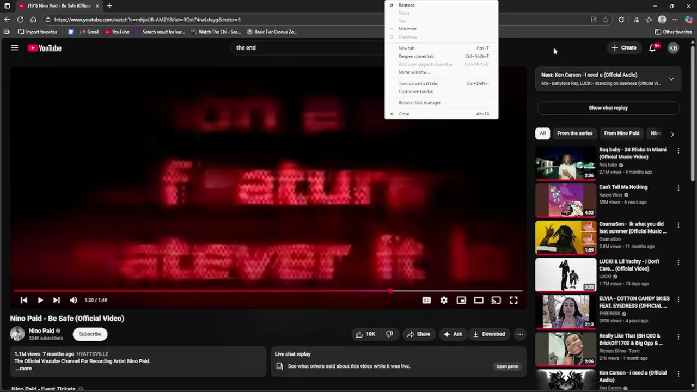Subscribe to Nino Paid channel

point(90,334)
